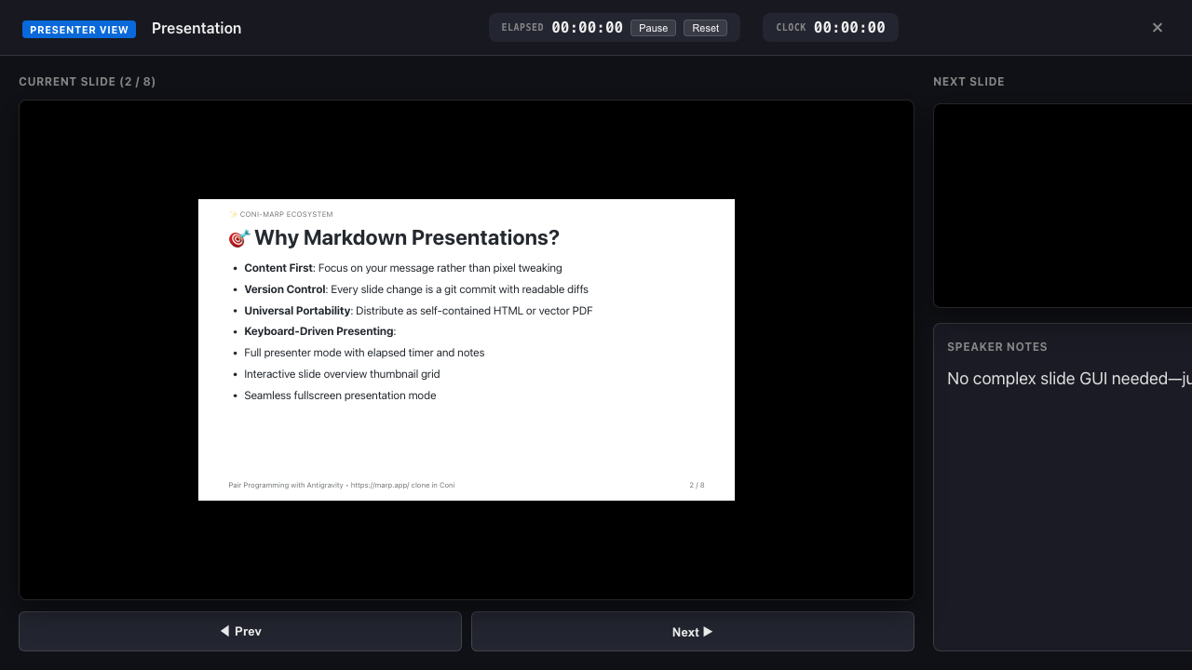Close the presenter view with the X icon
This screenshot has height=670, width=1192.
point(1158,28)
